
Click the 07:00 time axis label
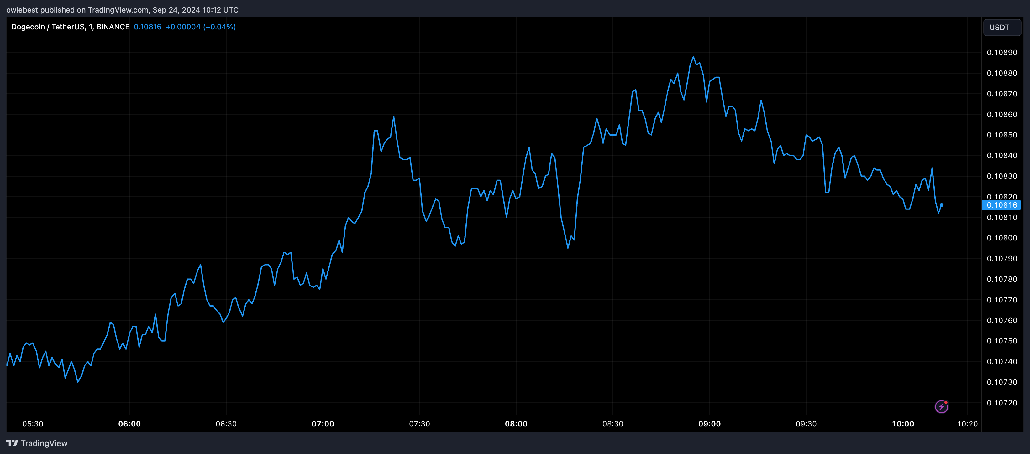(323, 424)
